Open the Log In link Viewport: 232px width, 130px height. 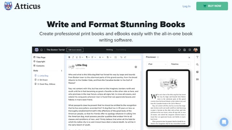pyautogui.click(x=186, y=6)
